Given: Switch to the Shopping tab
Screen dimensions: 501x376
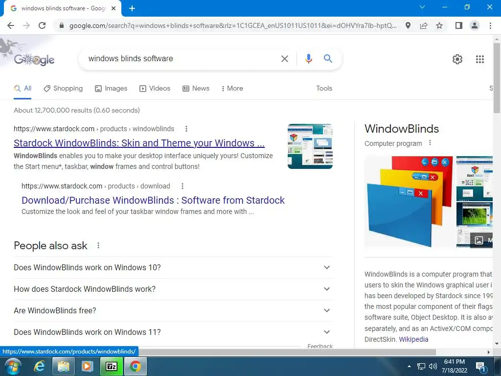Looking at the screenshot, I should coord(63,89).
